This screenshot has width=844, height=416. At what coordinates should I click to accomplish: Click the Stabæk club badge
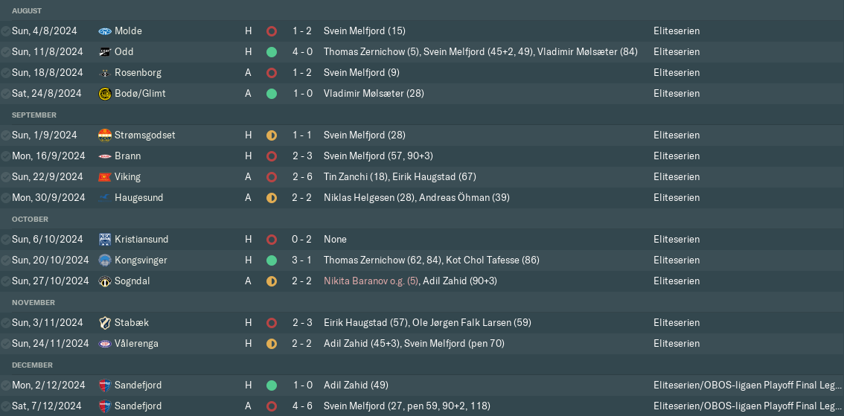[x=105, y=323]
